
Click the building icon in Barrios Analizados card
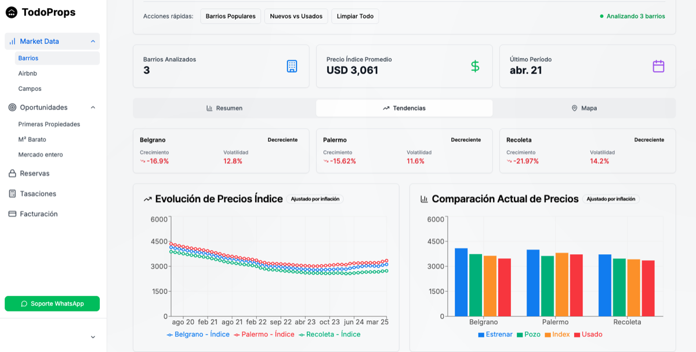(292, 66)
